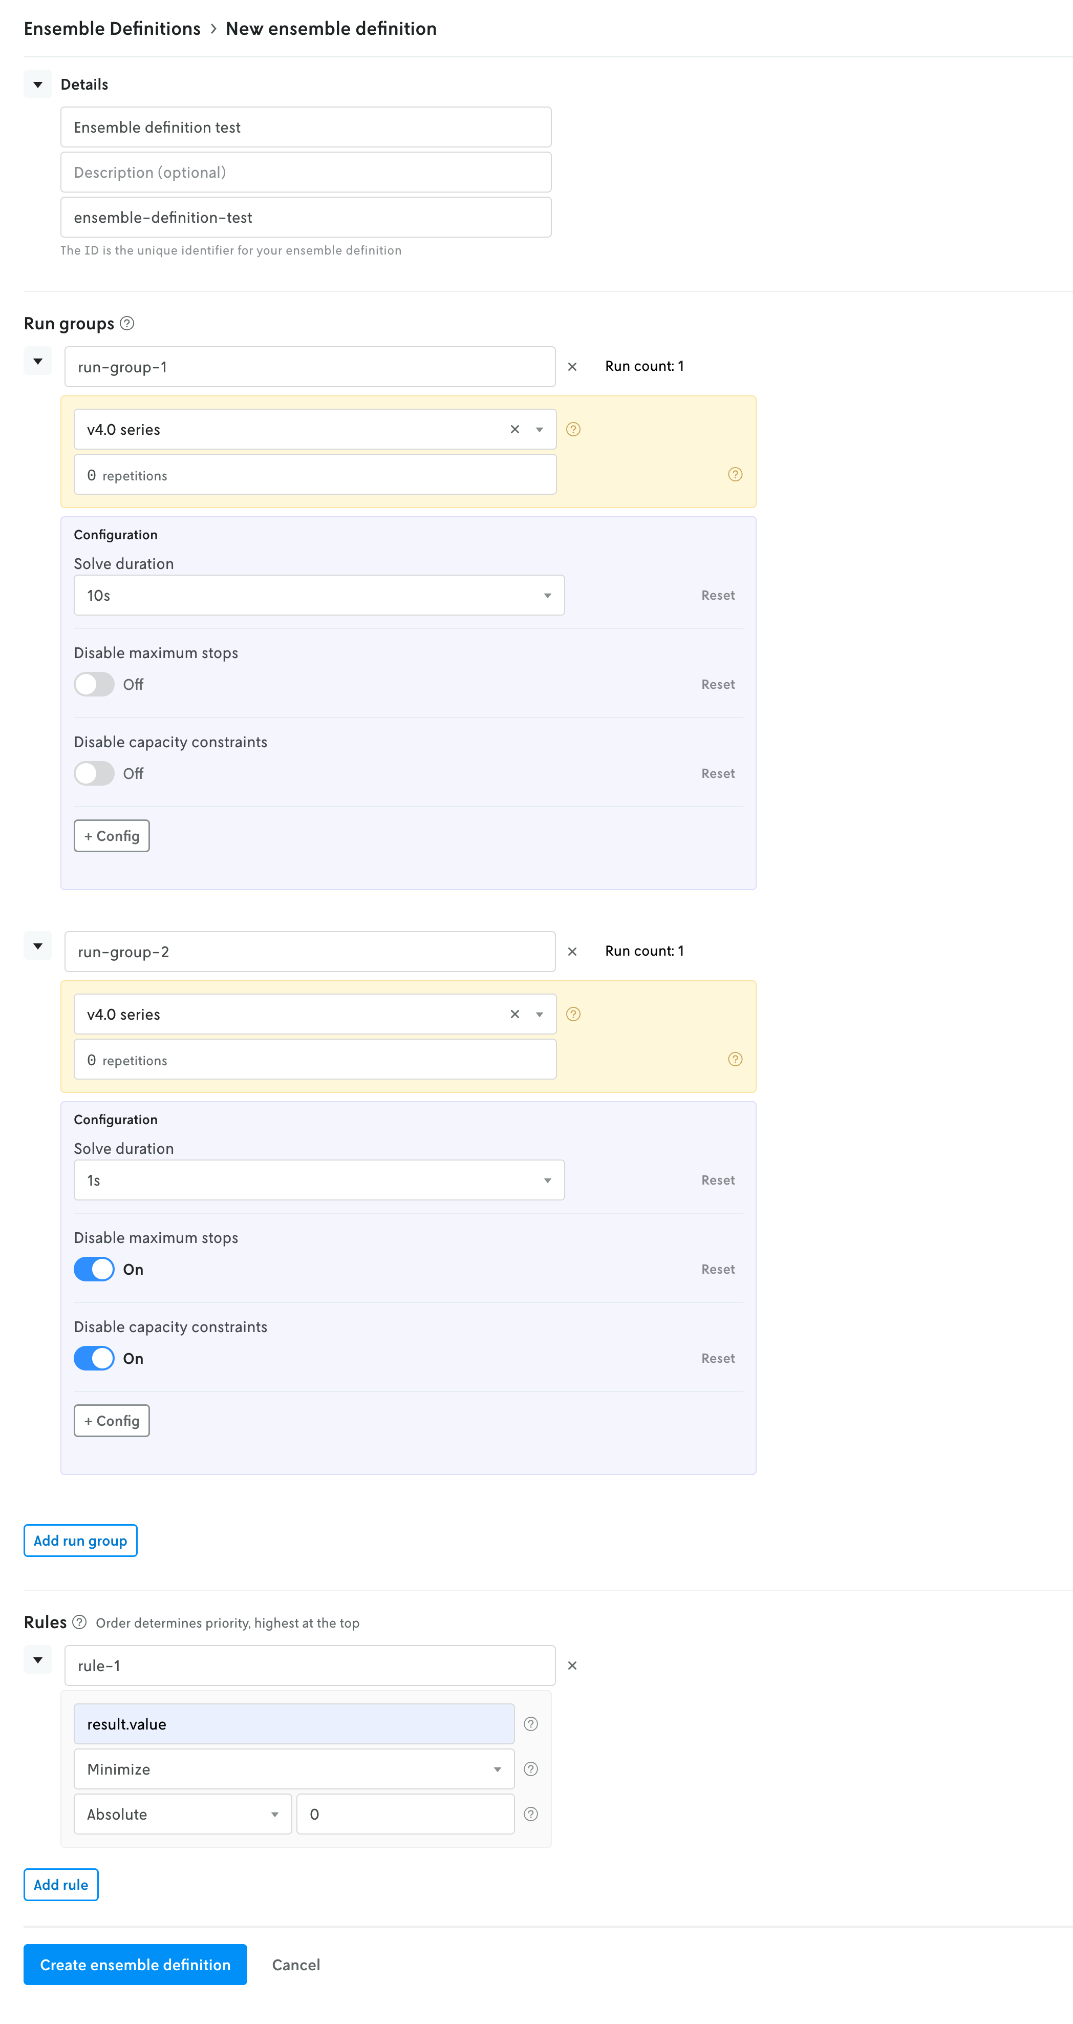1073x2024 pixels.
Task: Delete rule-1 using its X icon
Action: (x=573, y=1665)
